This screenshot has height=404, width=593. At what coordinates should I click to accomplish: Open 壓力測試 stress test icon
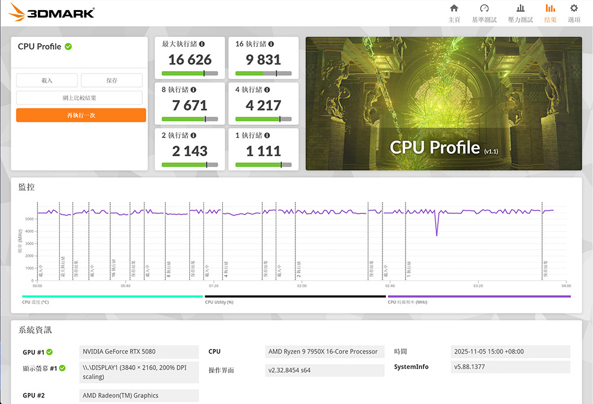pos(520,8)
